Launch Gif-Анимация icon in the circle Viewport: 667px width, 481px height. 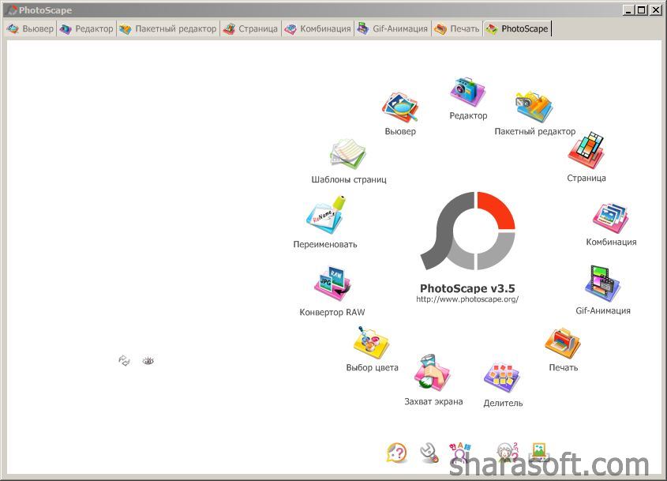click(603, 284)
